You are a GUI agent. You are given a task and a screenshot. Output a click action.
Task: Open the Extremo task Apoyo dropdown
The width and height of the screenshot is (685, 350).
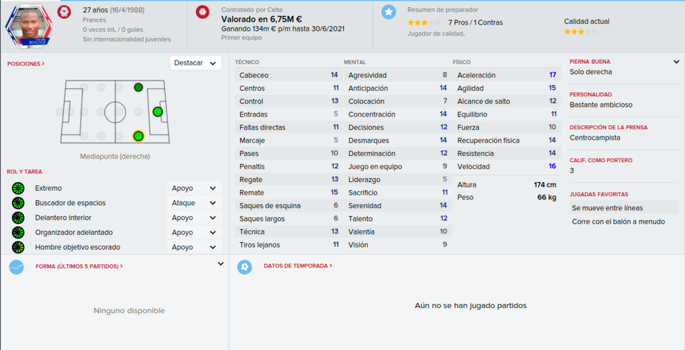pos(194,188)
